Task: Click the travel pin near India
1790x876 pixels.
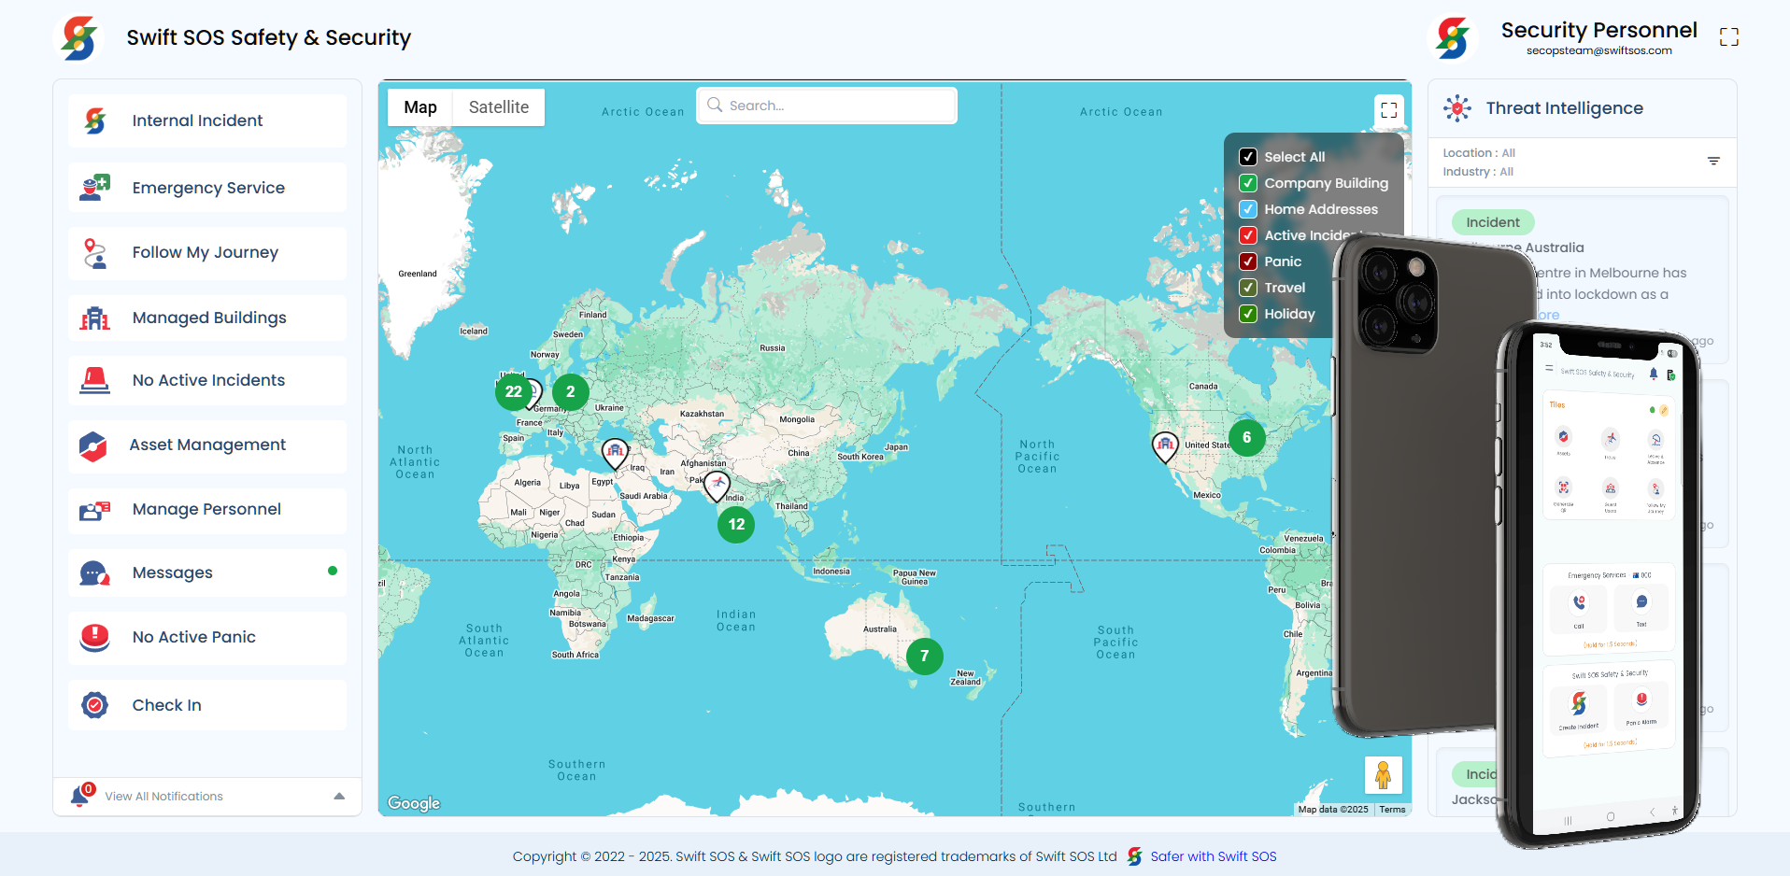Action: [x=717, y=487]
